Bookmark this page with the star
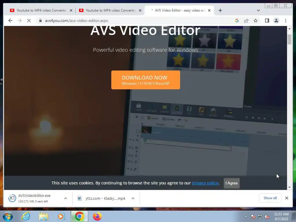The image size is (296, 222). (x=256, y=21)
